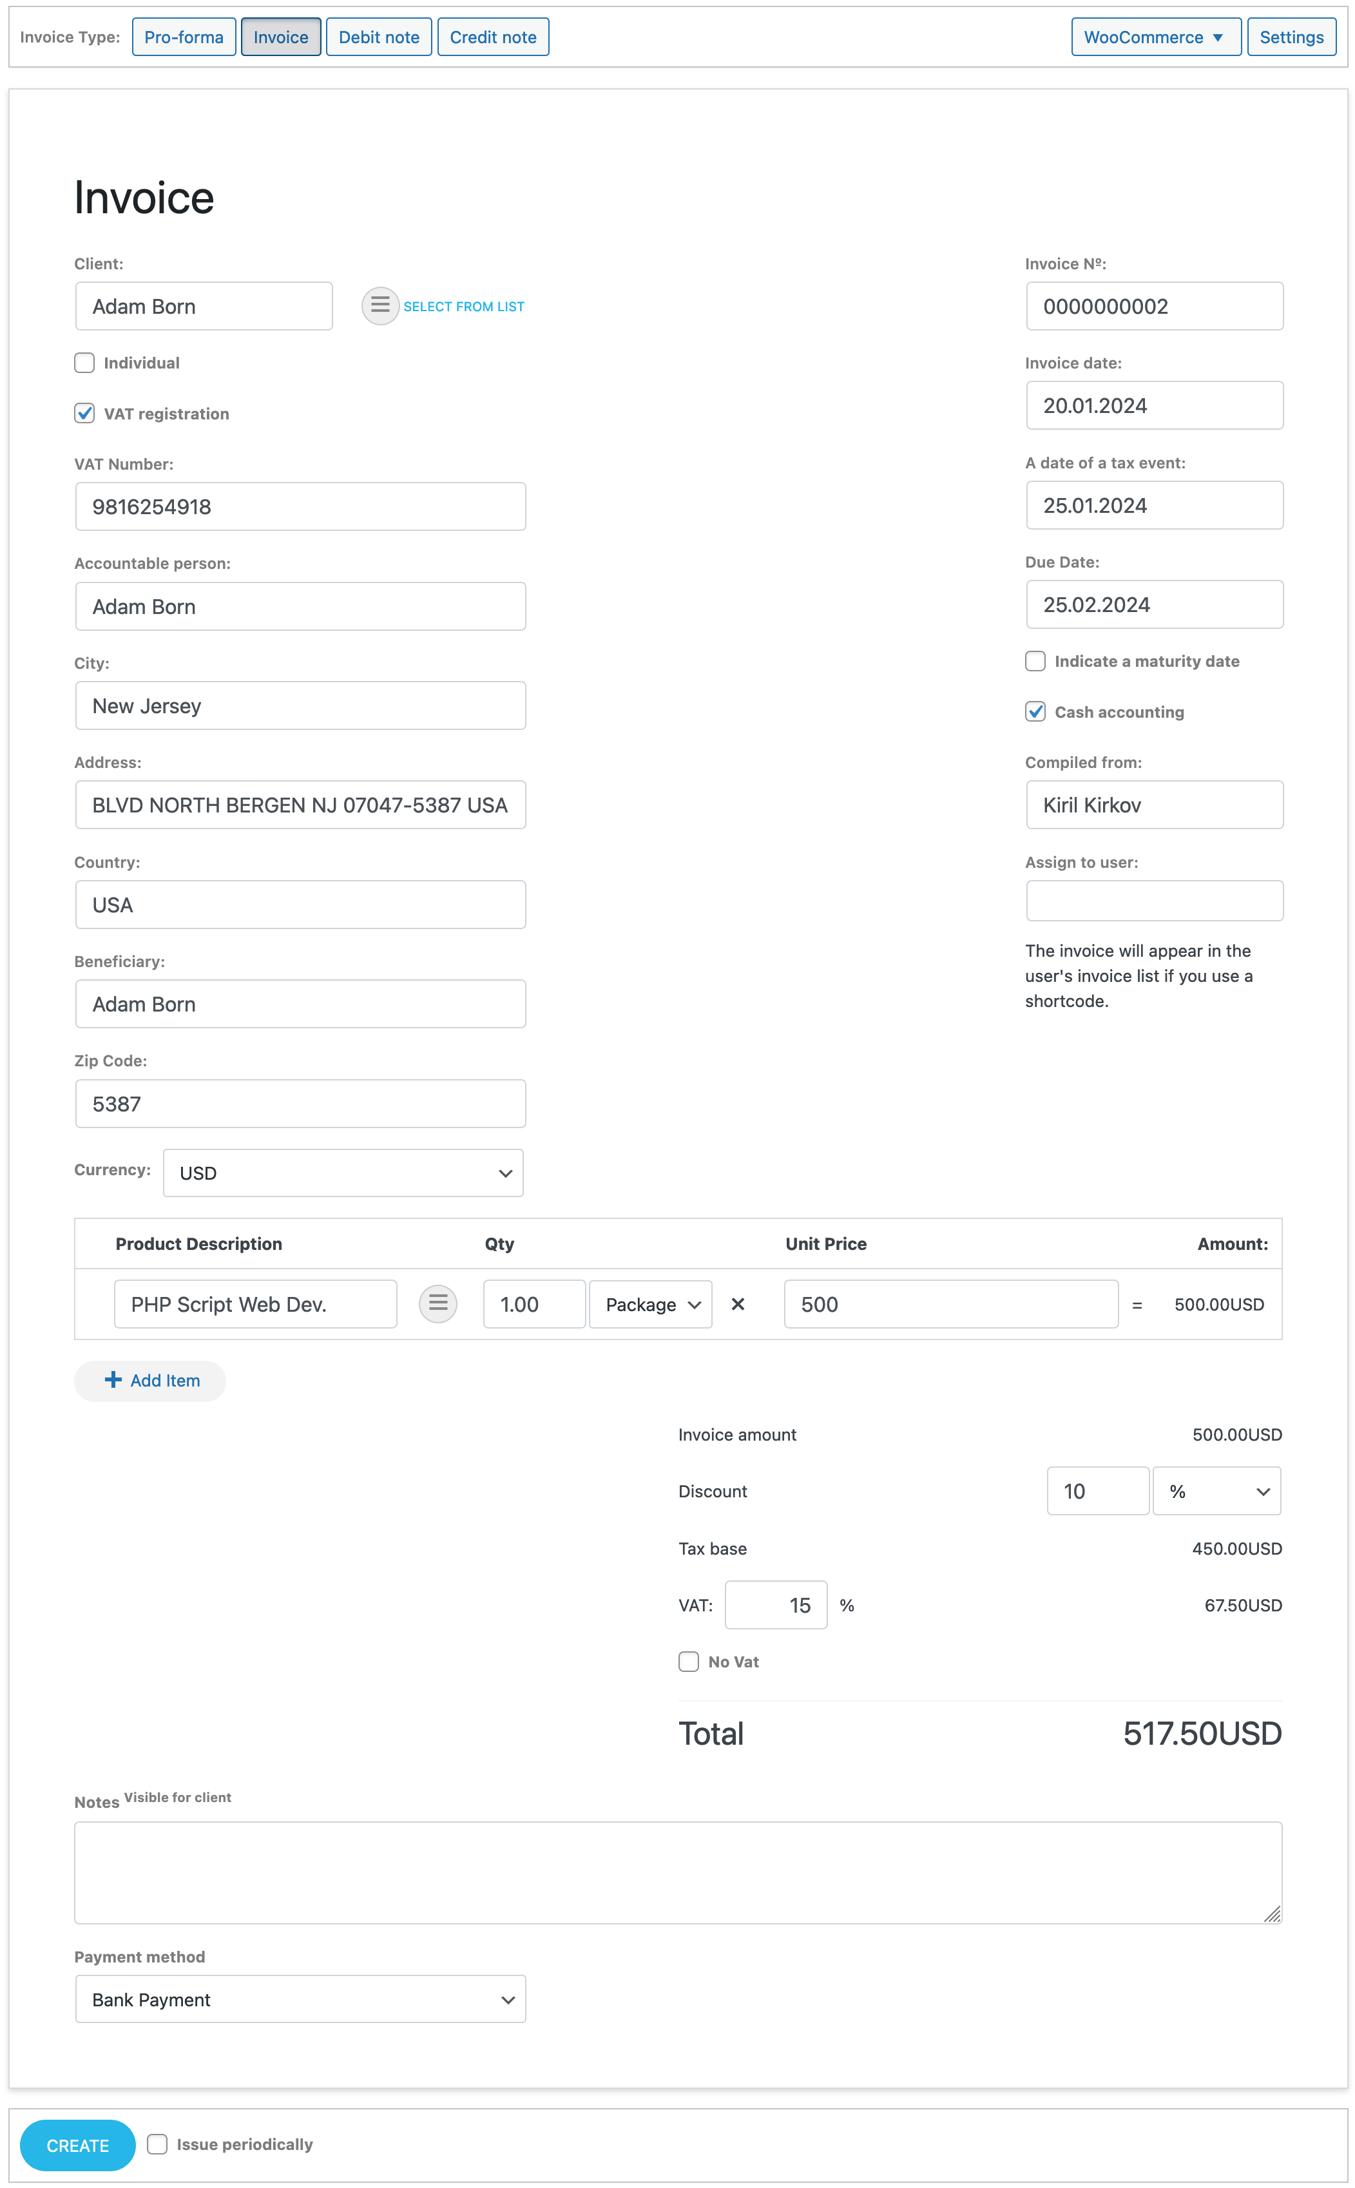
Task: Check Indicate a maturity date
Action: point(1035,660)
